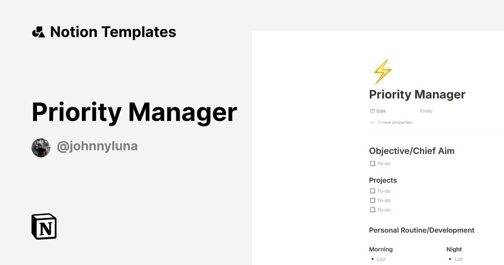Viewport: 504px width, 265px height.
Task: Click the large Priority Manager template title
Action: point(134,112)
